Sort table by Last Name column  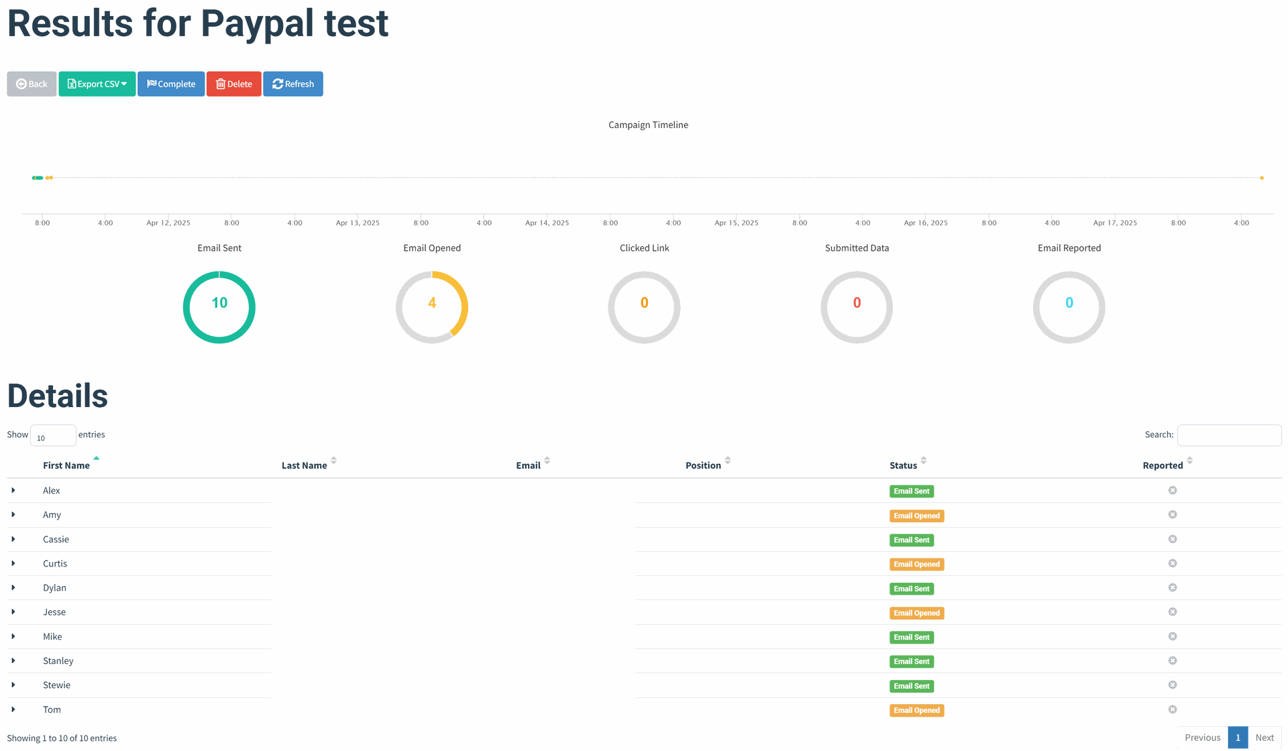pyautogui.click(x=305, y=465)
